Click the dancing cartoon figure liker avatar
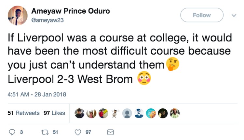The image size is (244, 140). tap(115, 113)
